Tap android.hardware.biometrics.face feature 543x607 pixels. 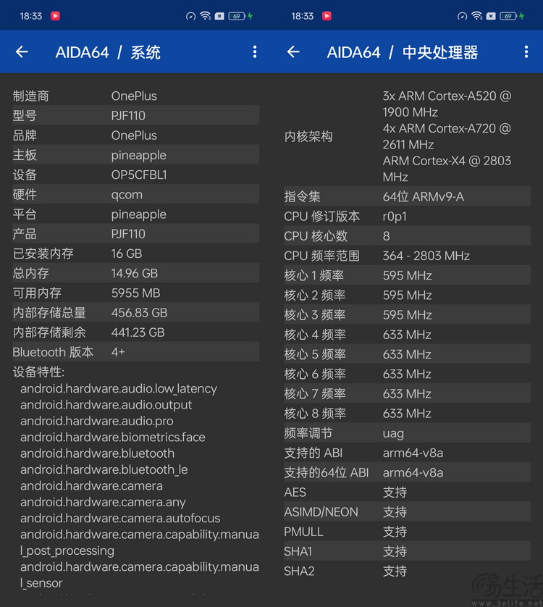click(x=113, y=438)
